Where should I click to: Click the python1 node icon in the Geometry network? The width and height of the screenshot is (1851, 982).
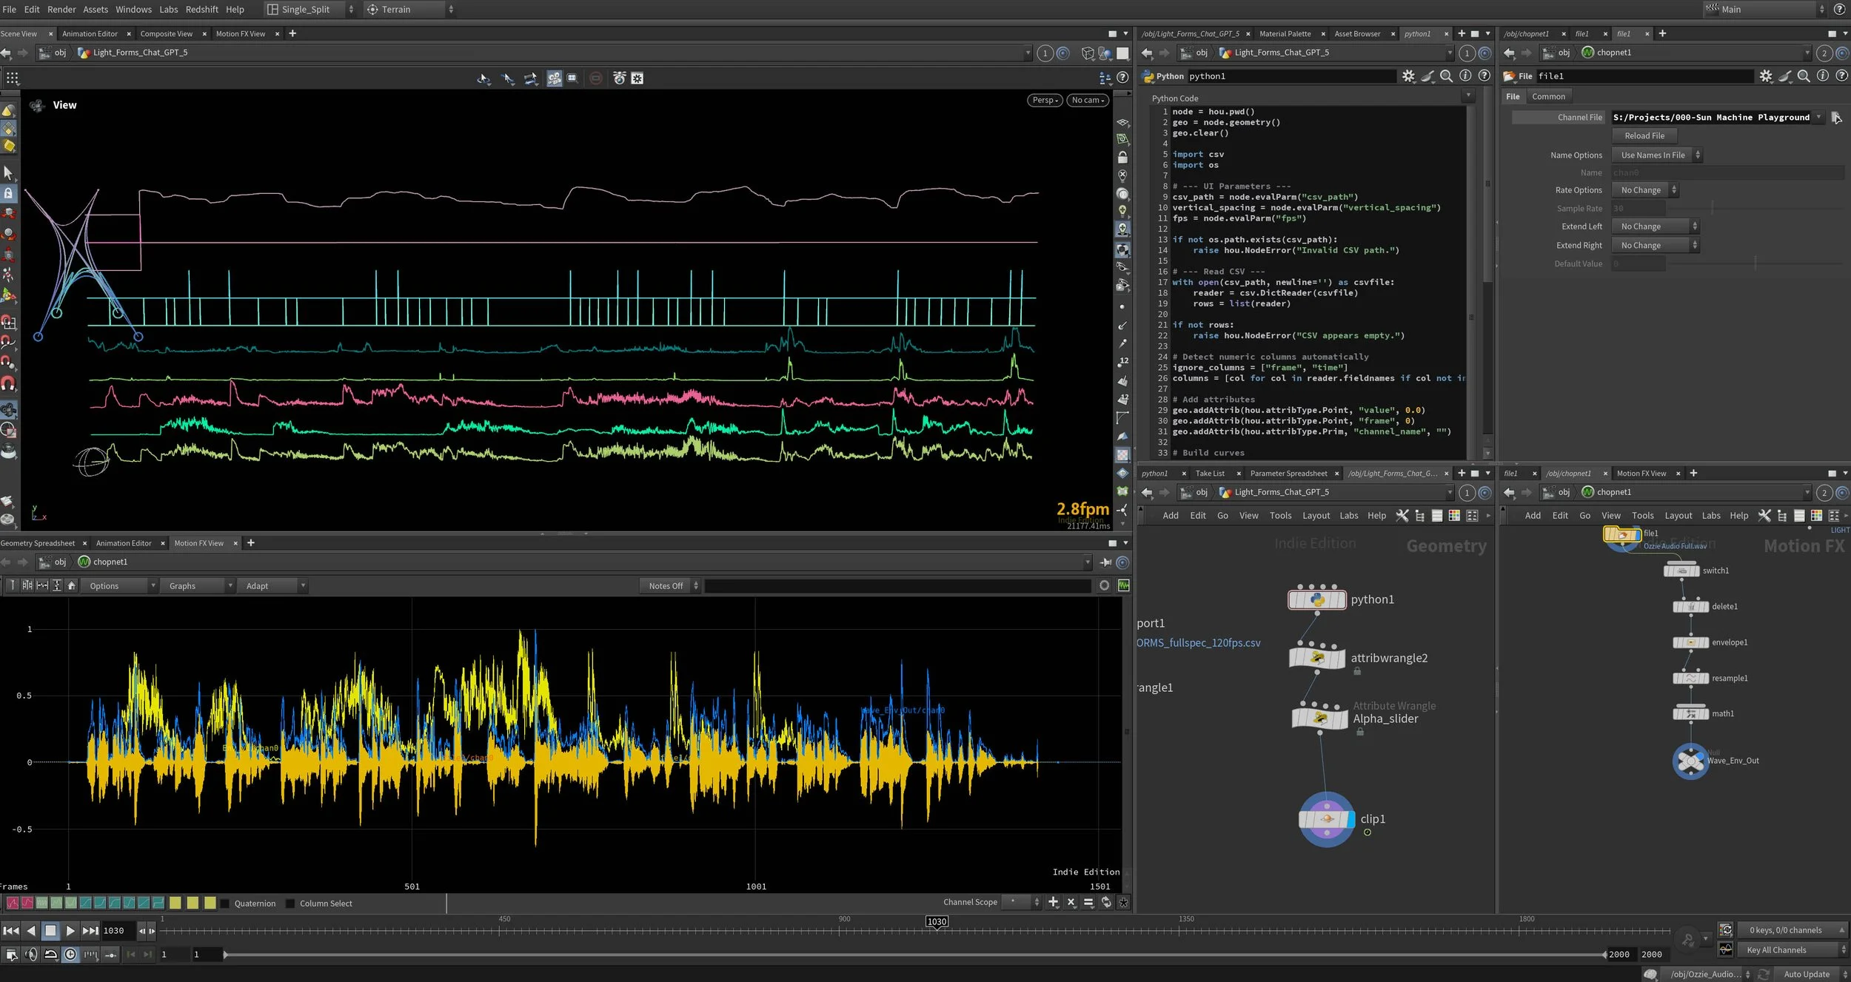point(1317,599)
